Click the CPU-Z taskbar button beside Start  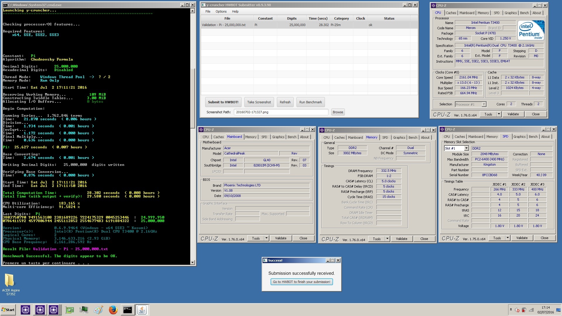tap(25, 310)
